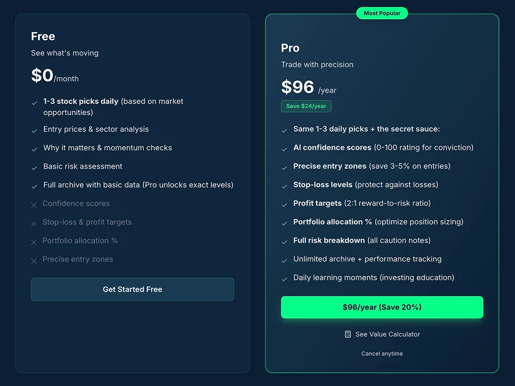
Task: Click the X icon next to Confidence scores
Action: tap(34, 204)
